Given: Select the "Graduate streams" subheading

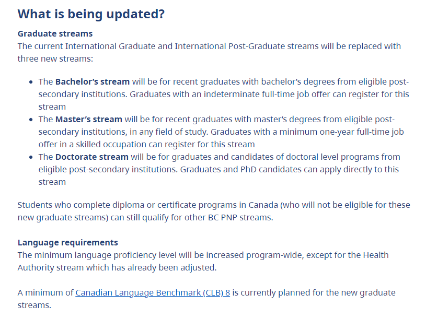Looking at the screenshot, I should pos(55,33).
